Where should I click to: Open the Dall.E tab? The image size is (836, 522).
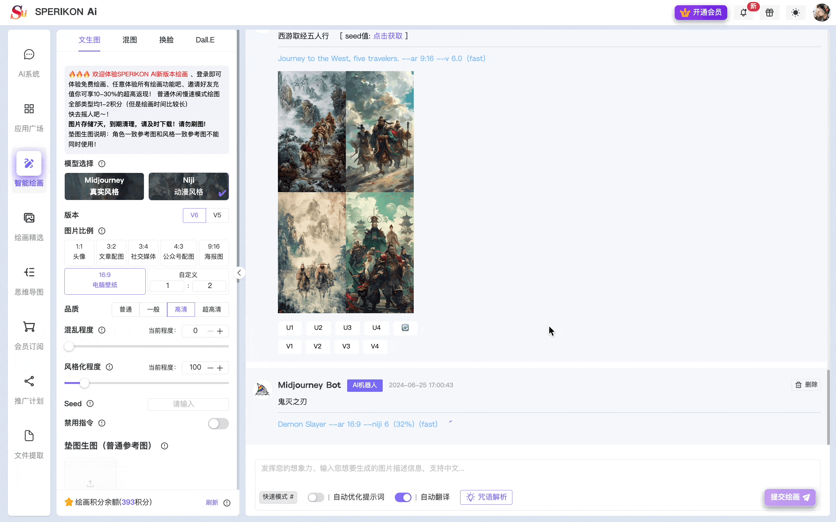click(204, 40)
